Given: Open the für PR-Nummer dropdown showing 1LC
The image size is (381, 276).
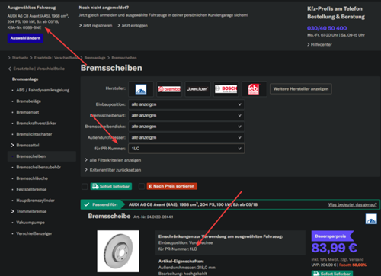Looking at the screenshot, I should coord(187,149).
